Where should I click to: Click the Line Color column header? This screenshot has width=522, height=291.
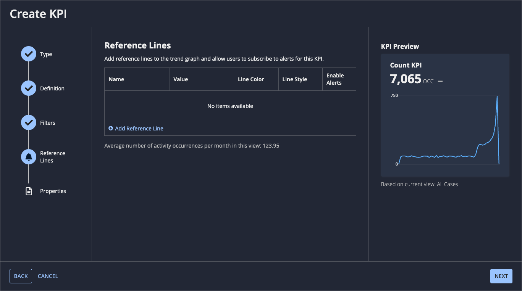click(x=256, y=79)
